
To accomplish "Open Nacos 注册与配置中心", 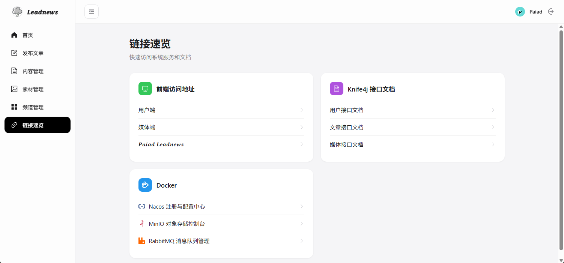I will click(x=177, y=207).
